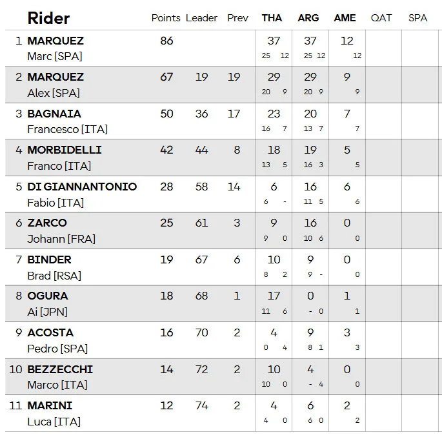Screen dimensions: 442x439
Task: Select the SPA race column header
Action: pos(417,18)
